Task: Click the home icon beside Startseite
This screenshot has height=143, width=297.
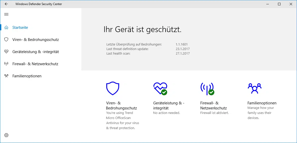Action: (x=7, y=28)
